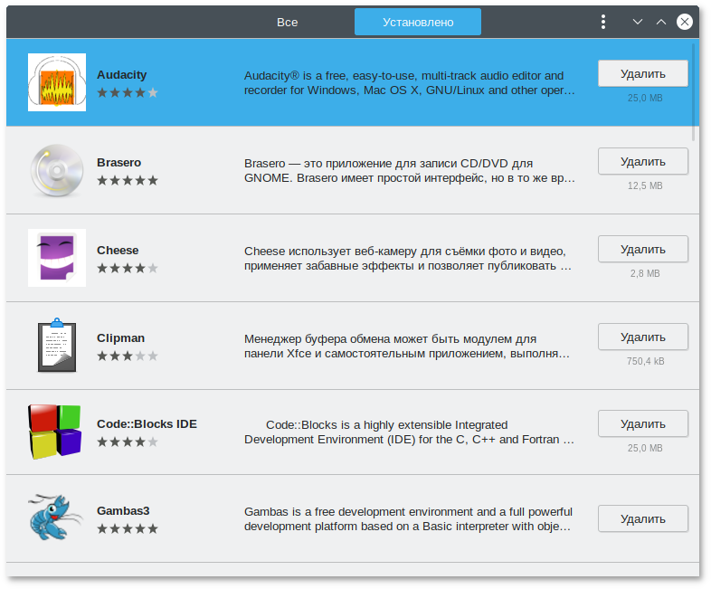711x589 pixels.
Task: Click the Brasero disc icon
Action: tap(57, 170)
